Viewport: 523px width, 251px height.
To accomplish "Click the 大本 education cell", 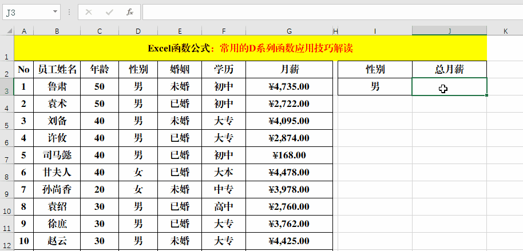I will [224, 172].
